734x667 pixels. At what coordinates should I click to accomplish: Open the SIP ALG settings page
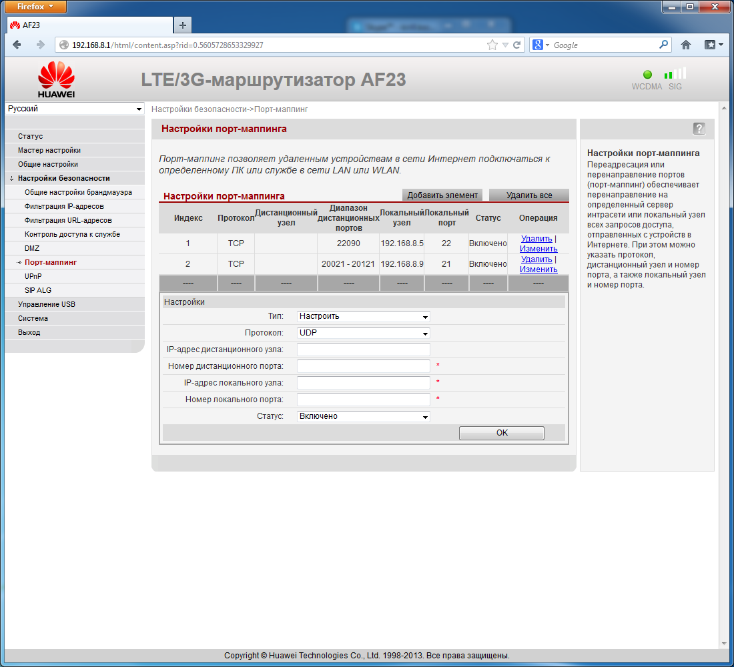click(x=75, y=291)
